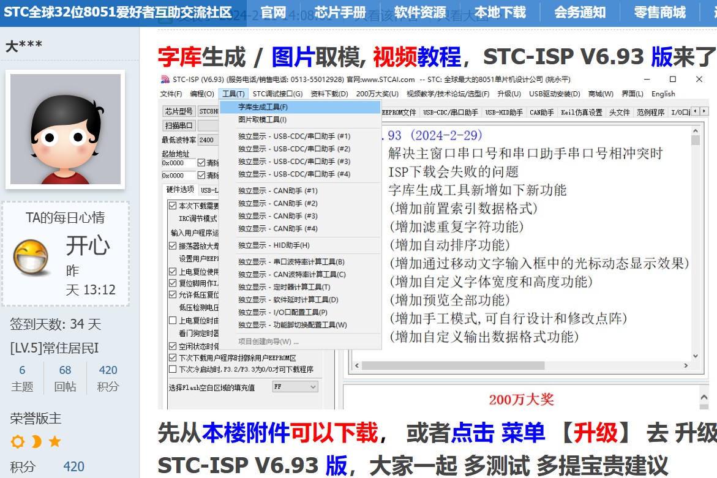Open the 文件(F) menu
The image size is (717, 478).
(x=171, y=94)
